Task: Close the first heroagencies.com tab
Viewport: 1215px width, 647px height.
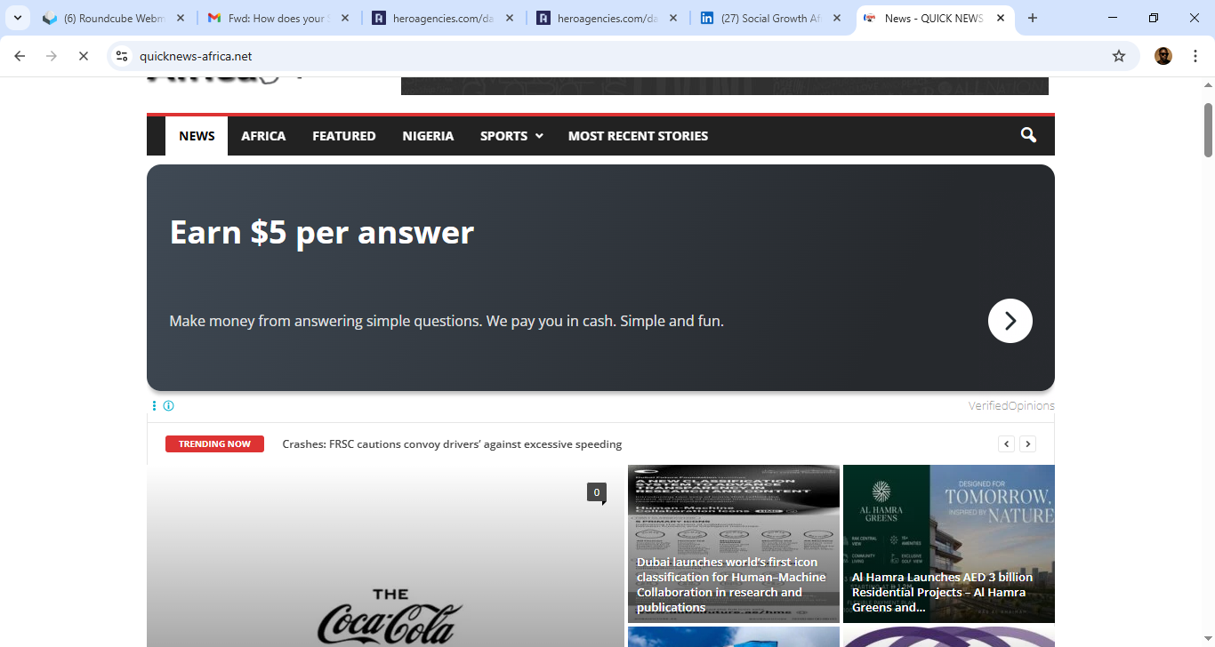Action: [509, 18]
